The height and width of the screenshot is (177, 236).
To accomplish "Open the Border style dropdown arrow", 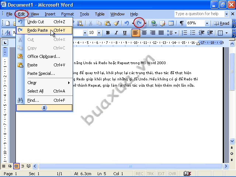I will pyautogui.click(x=226, y=33).
